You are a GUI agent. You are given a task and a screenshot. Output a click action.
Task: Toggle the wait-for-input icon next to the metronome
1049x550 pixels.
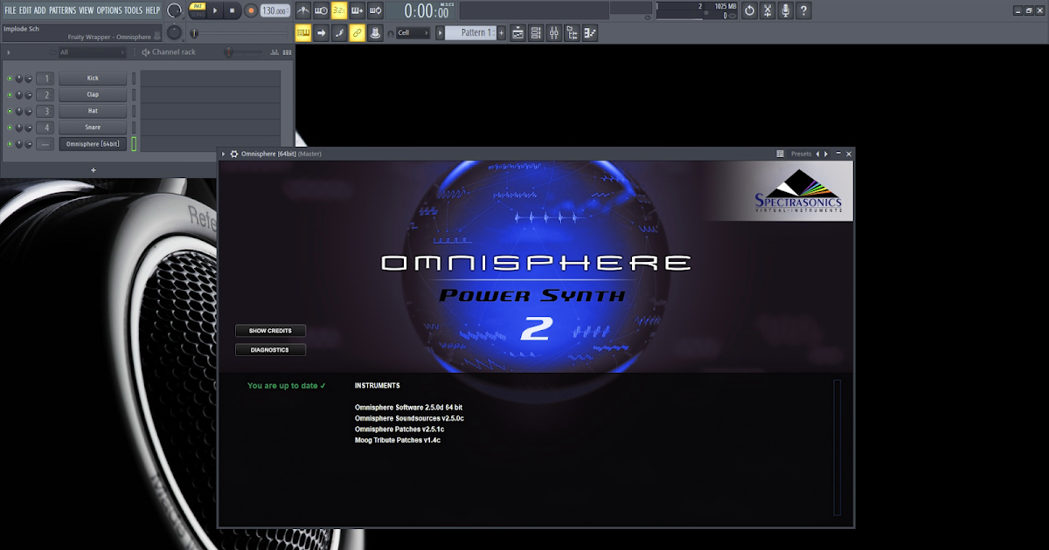321,10
